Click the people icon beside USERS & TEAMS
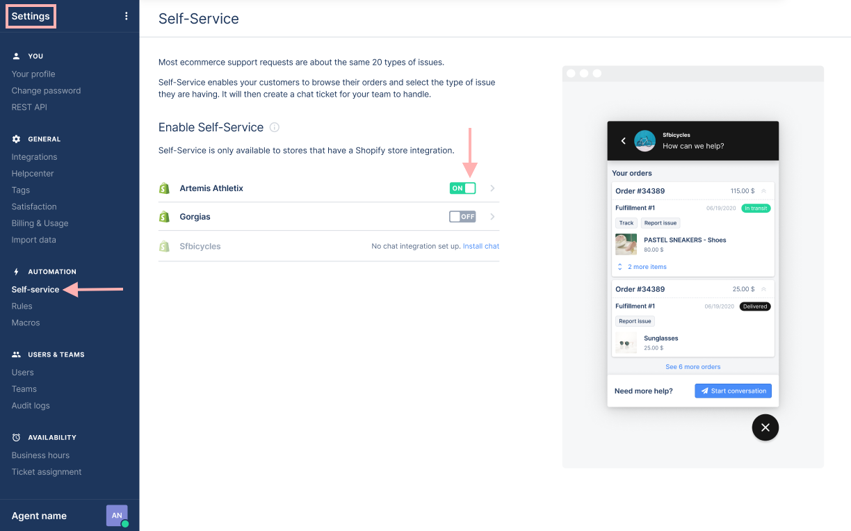 coord(17,354)
